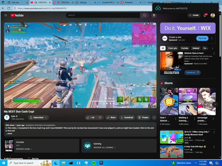Select the Fortnite filter chip
Viewport: 222px width, 166px height.
[185, 48]
